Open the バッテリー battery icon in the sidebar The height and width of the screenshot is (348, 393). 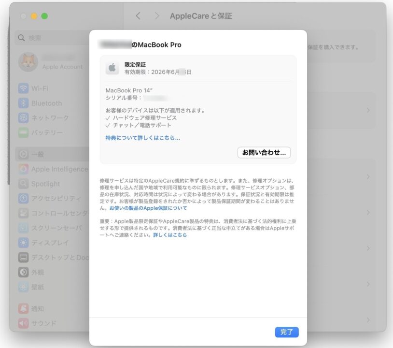[x=23, y=132]
